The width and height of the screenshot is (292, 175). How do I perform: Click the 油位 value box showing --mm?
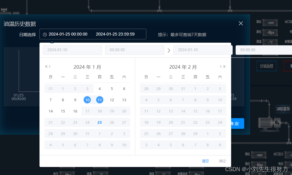270,22
